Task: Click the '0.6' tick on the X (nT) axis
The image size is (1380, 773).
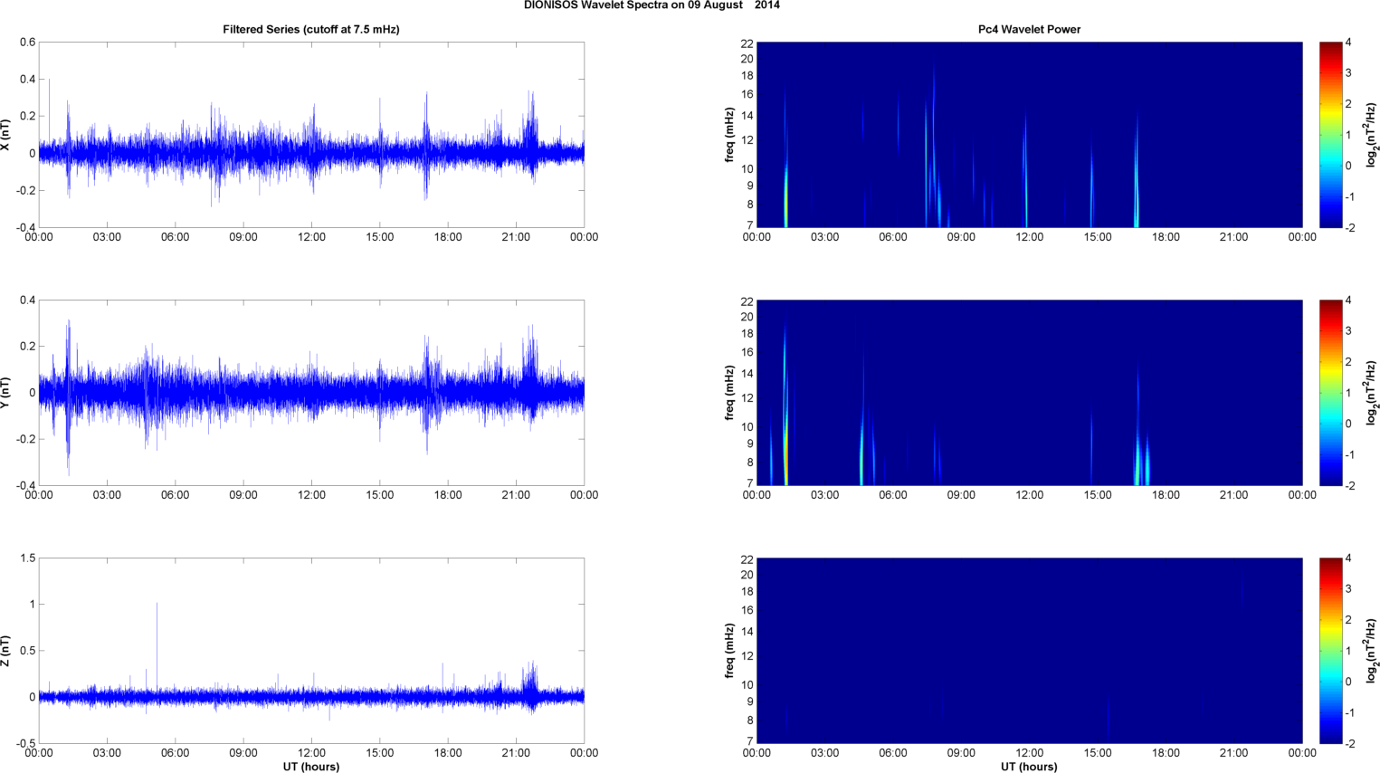Action: pos(27,43)
